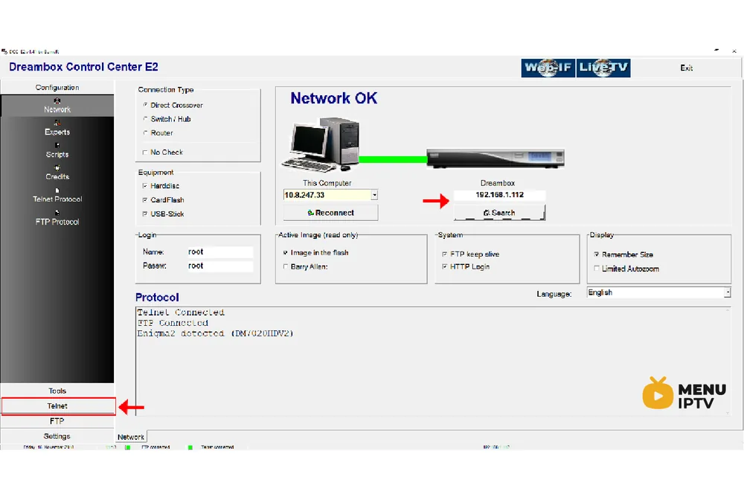
Task: Toggle the CardFlash equipment checkbox
Action: (145, 200)
